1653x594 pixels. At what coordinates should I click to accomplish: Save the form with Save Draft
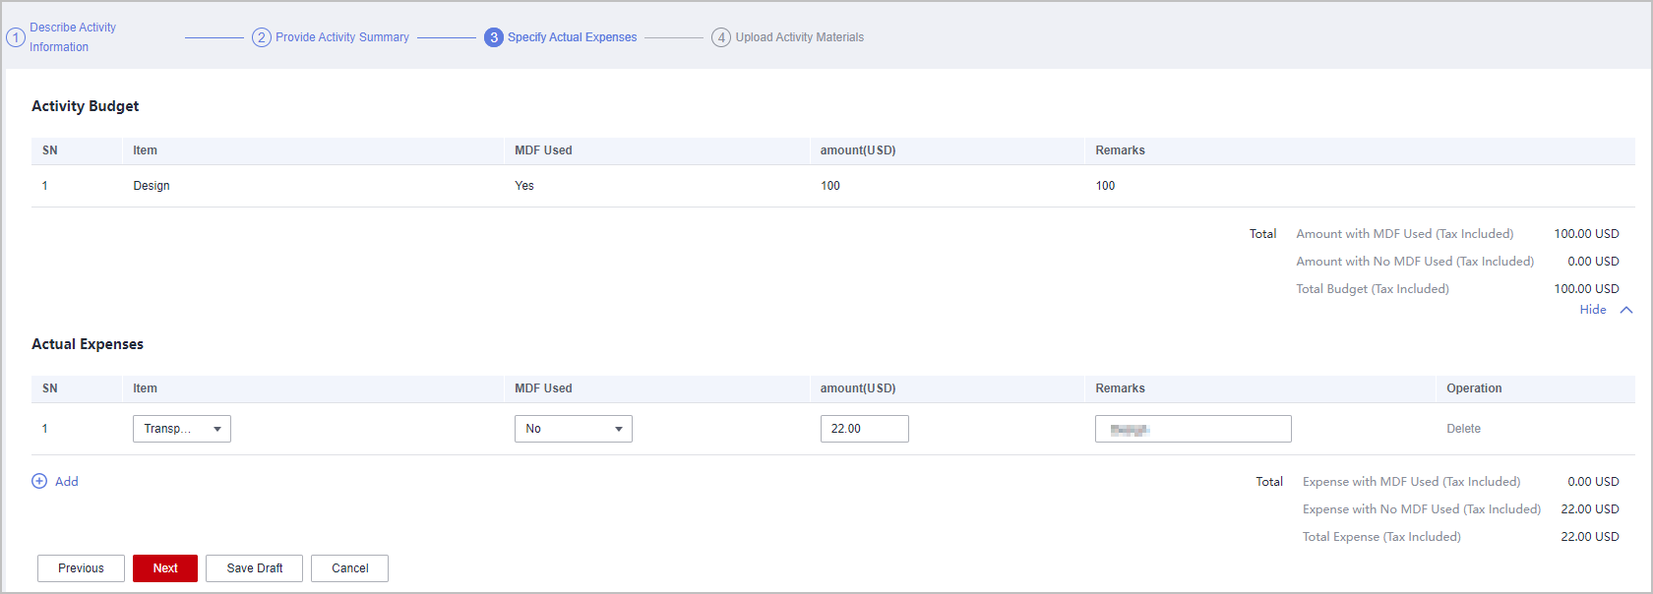pyautogui.click(x=254, y=568)
